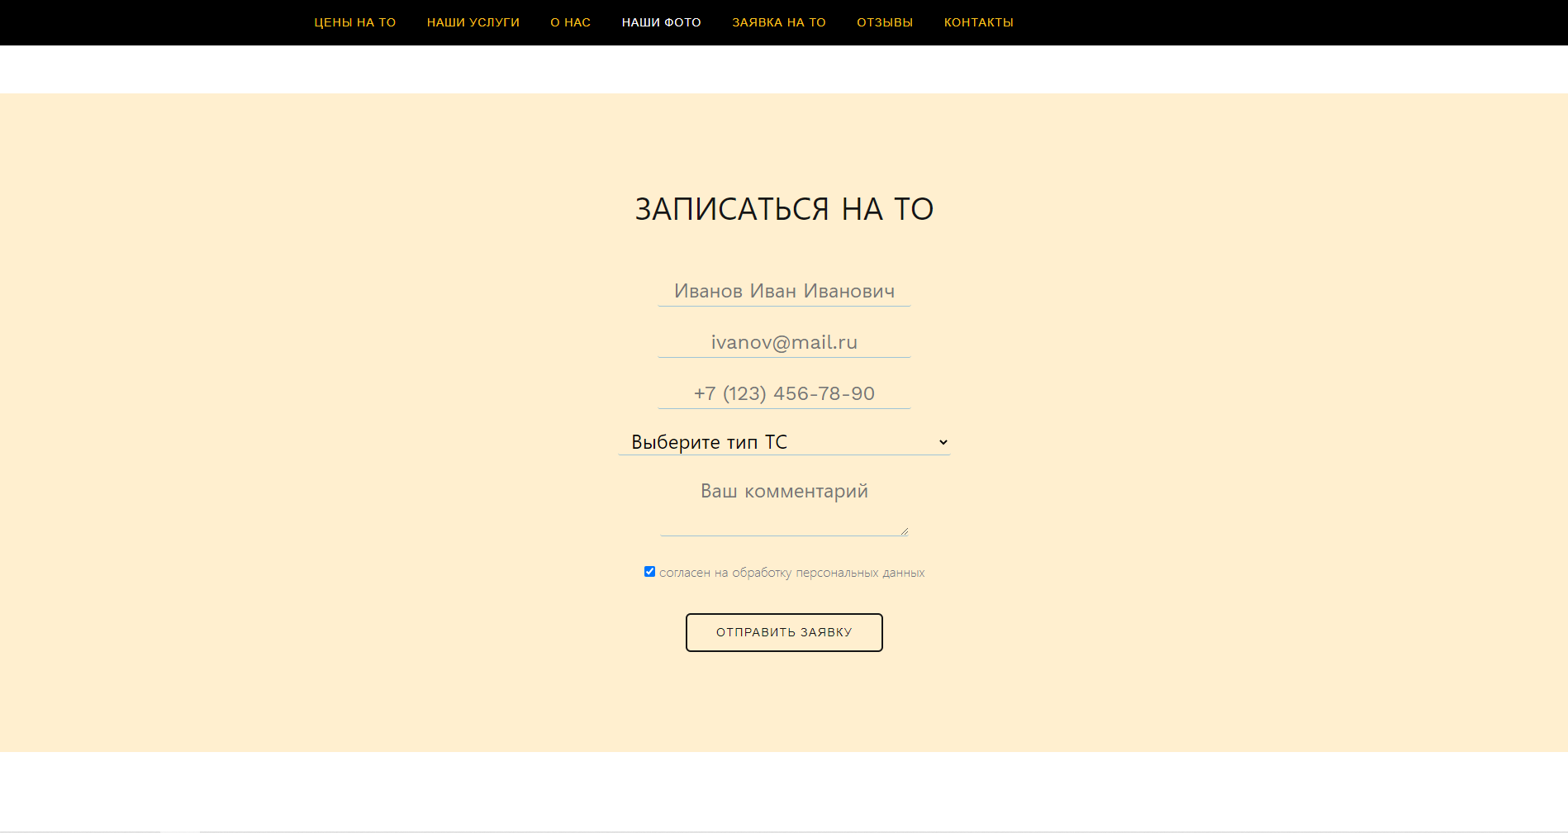Image resolution: width=1568 pixels, height=833 pixels.
Task: Open the О НАС menu link
Action: (x=570, y=22)
